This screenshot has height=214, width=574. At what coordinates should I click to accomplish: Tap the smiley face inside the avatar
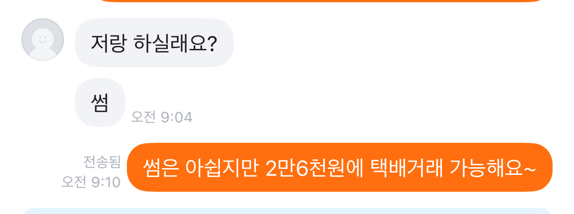[x=43, y=39]
